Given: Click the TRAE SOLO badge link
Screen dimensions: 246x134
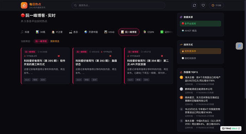Looking at the screenshot, I should tap(231, 129).
